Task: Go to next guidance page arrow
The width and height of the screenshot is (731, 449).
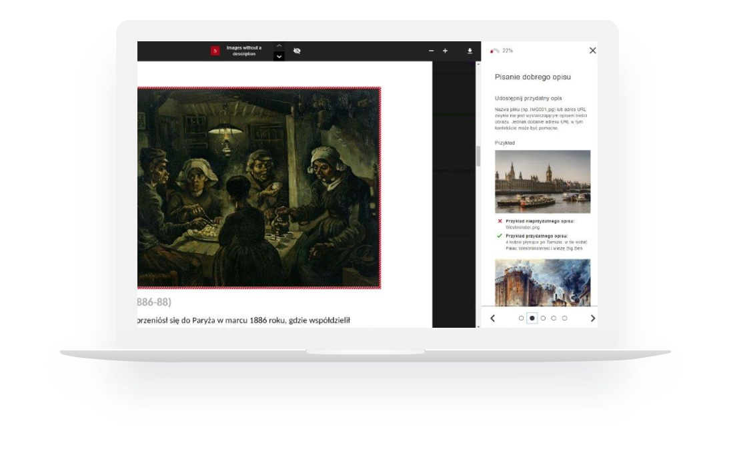Action: (x=592, y=318)
